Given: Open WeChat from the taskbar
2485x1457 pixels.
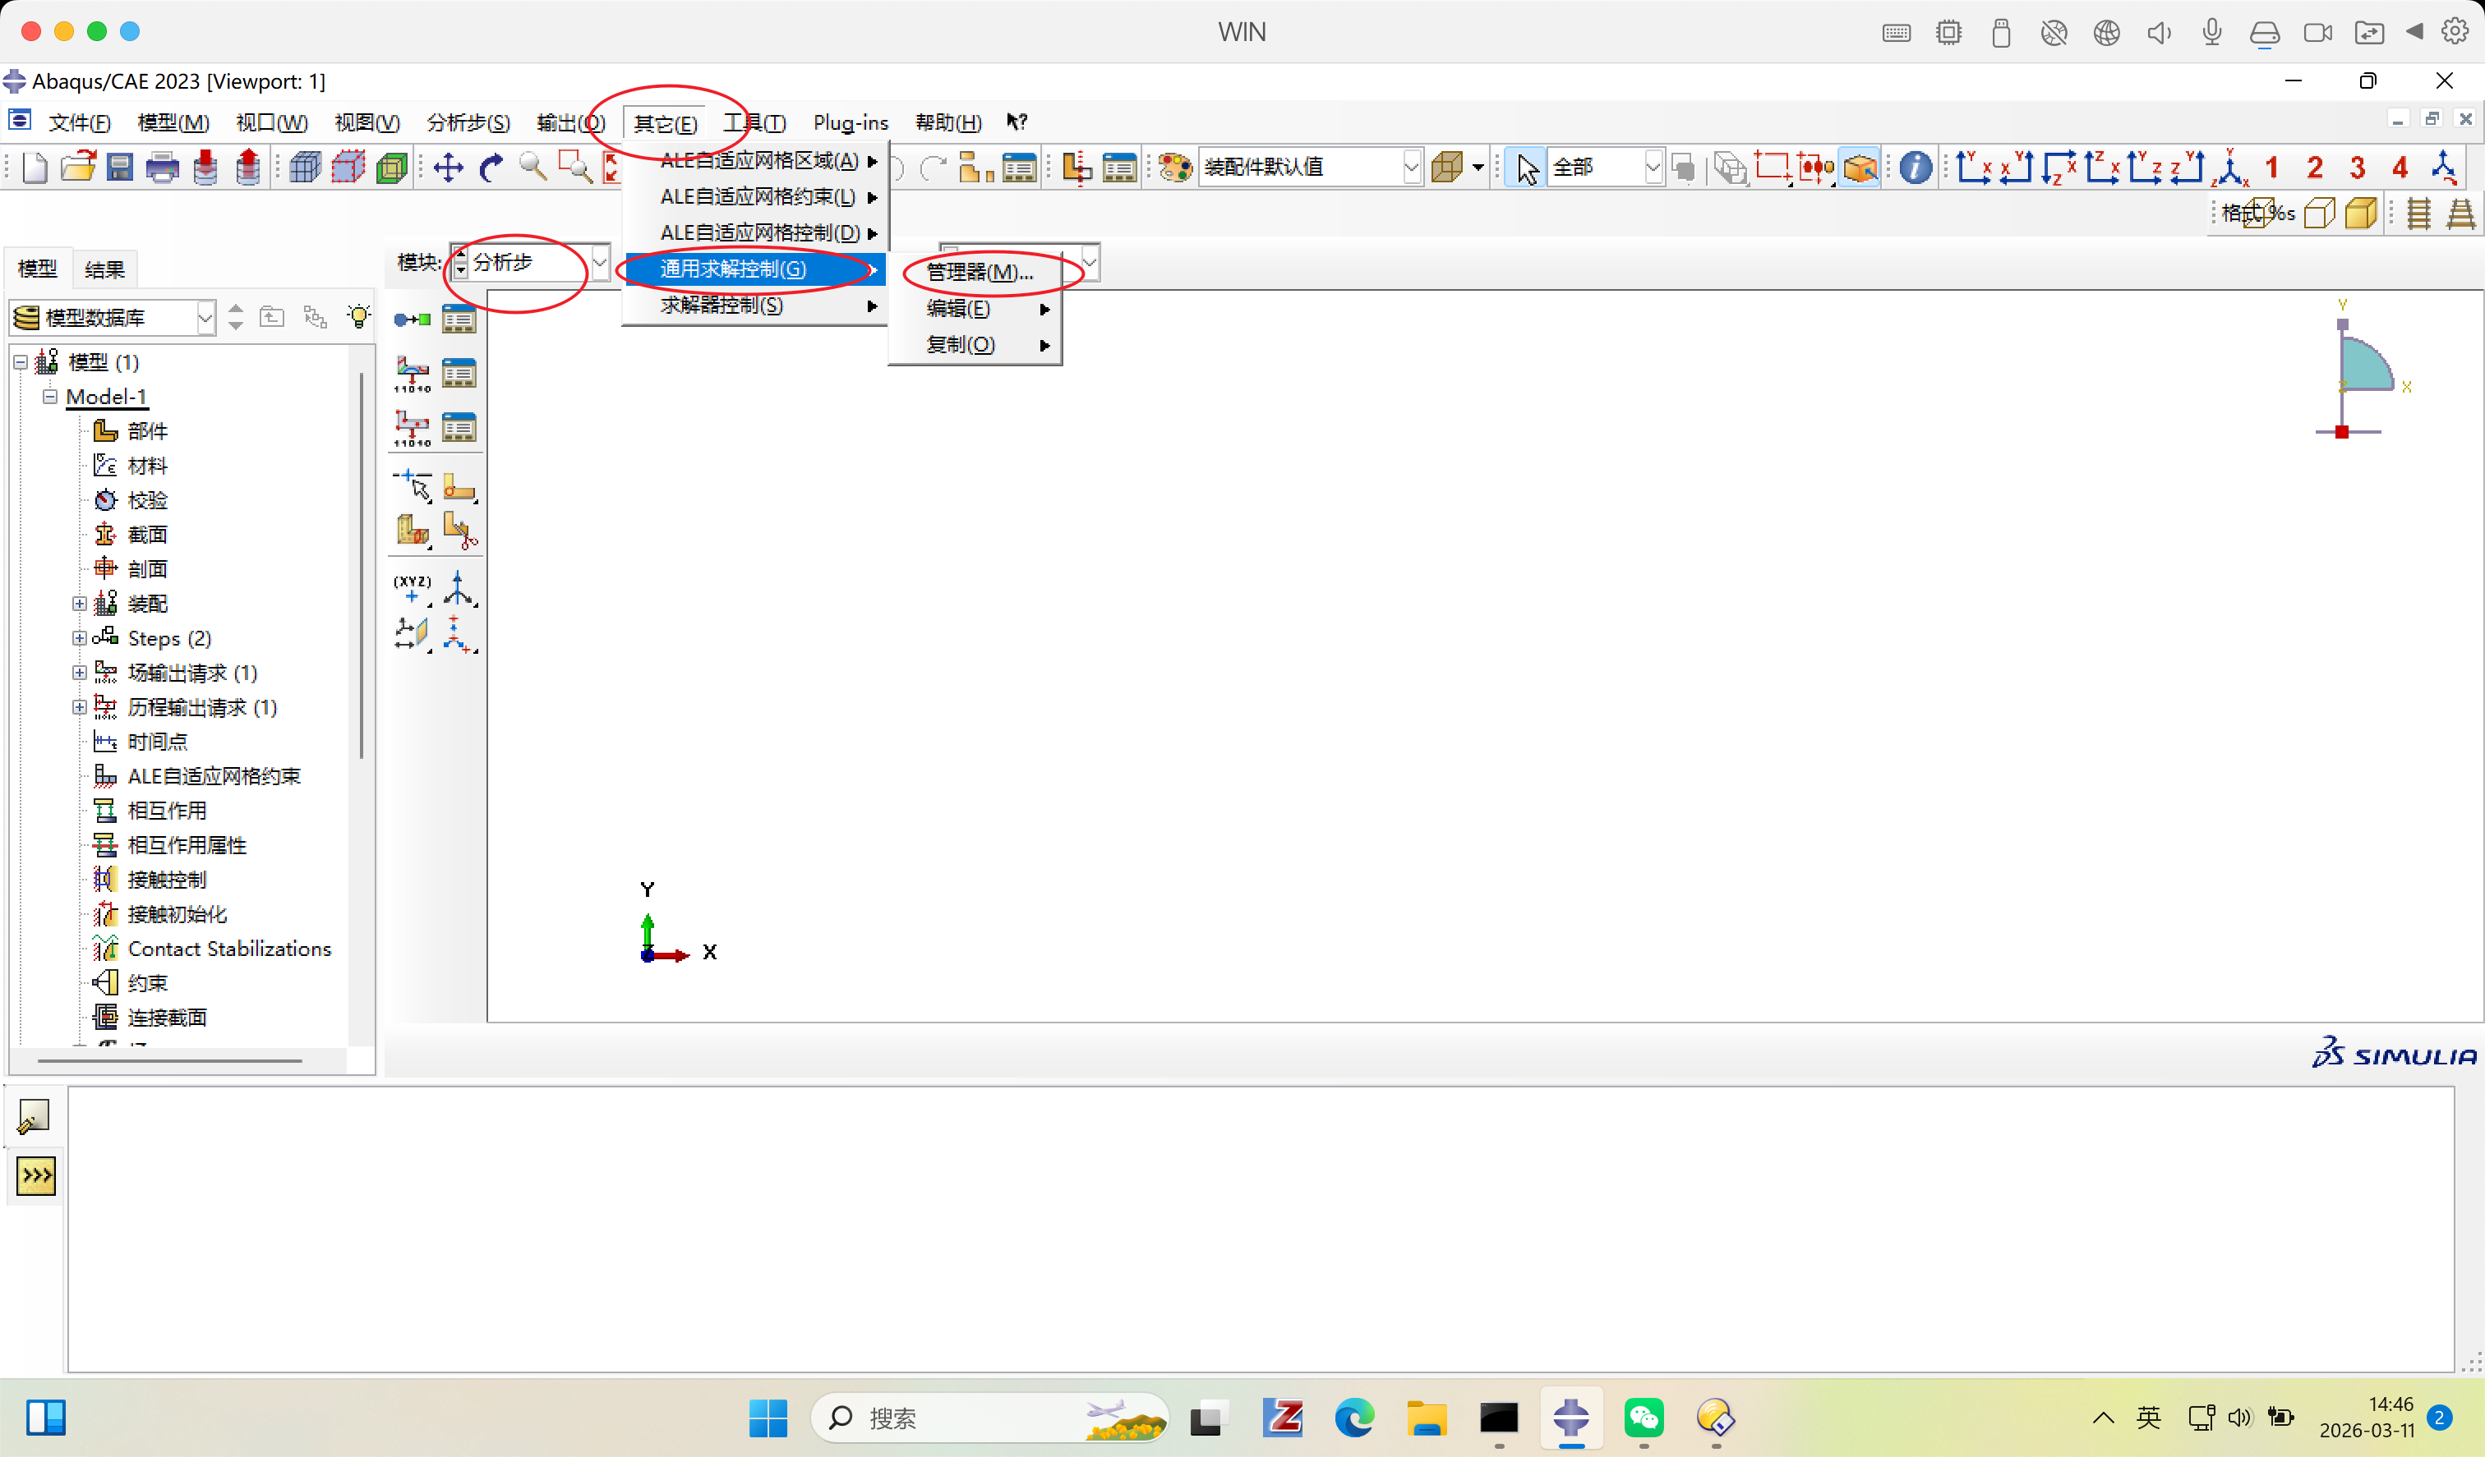Looking at the screenshot, I should coord(1644,1418).
